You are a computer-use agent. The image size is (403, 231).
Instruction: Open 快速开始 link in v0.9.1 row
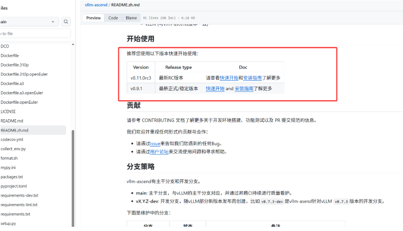pos(215,88)
